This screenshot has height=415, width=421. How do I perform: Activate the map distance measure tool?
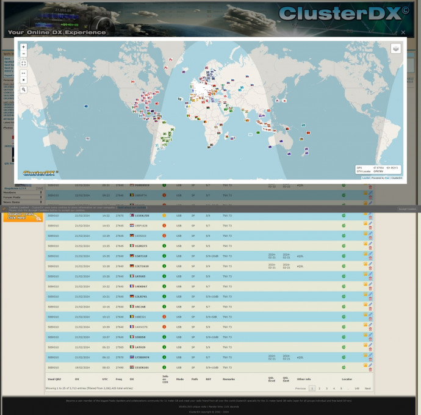[23, 73]
